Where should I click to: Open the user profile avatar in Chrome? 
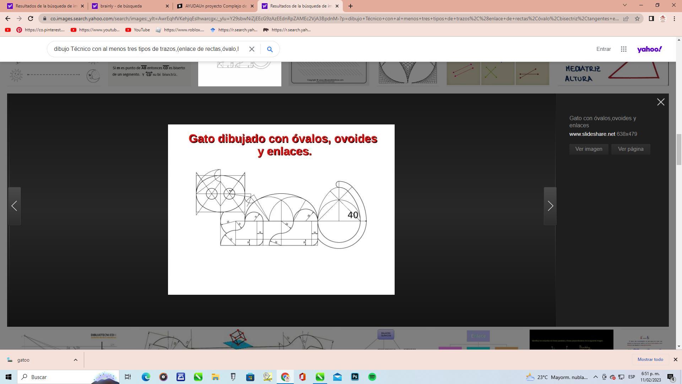click(662, 18)
